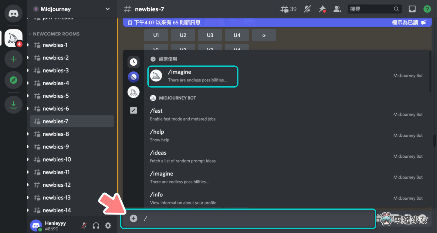Open newbies-6 channel

(x=72, y=109)
